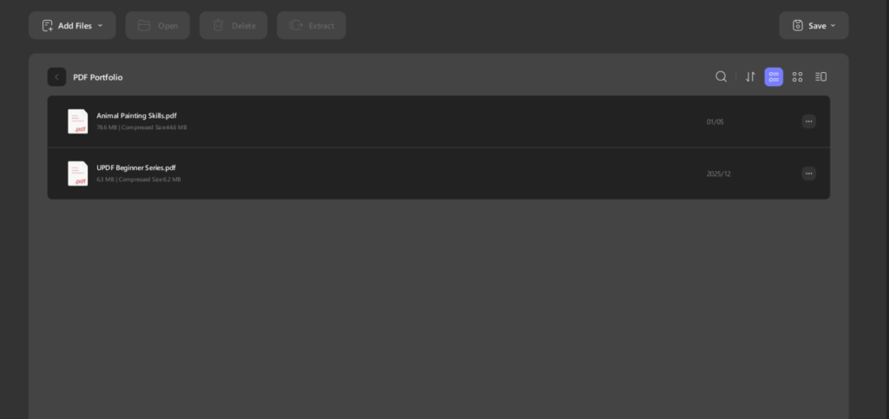Click the Open folder button

(x=158, y=25)
